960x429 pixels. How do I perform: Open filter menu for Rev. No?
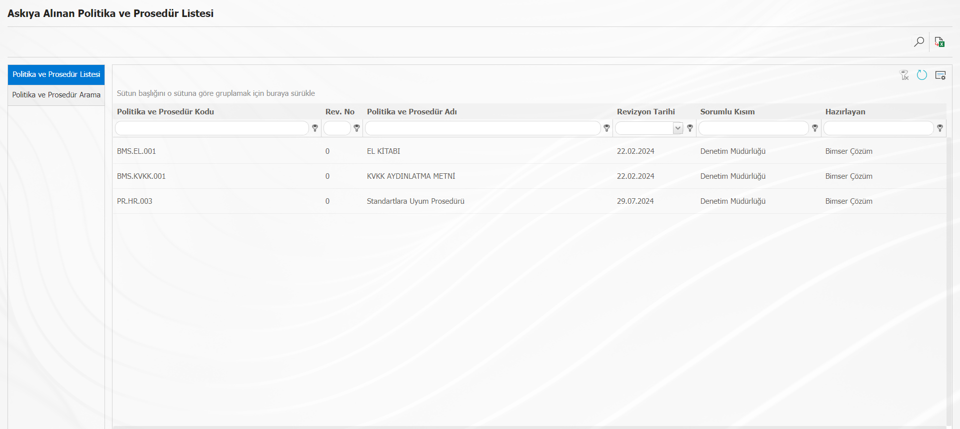(x=356, y=128)
